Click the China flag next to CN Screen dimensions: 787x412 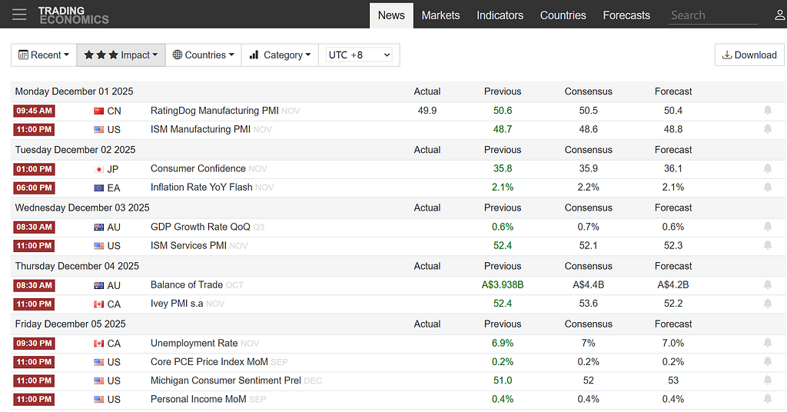(99, 111)
